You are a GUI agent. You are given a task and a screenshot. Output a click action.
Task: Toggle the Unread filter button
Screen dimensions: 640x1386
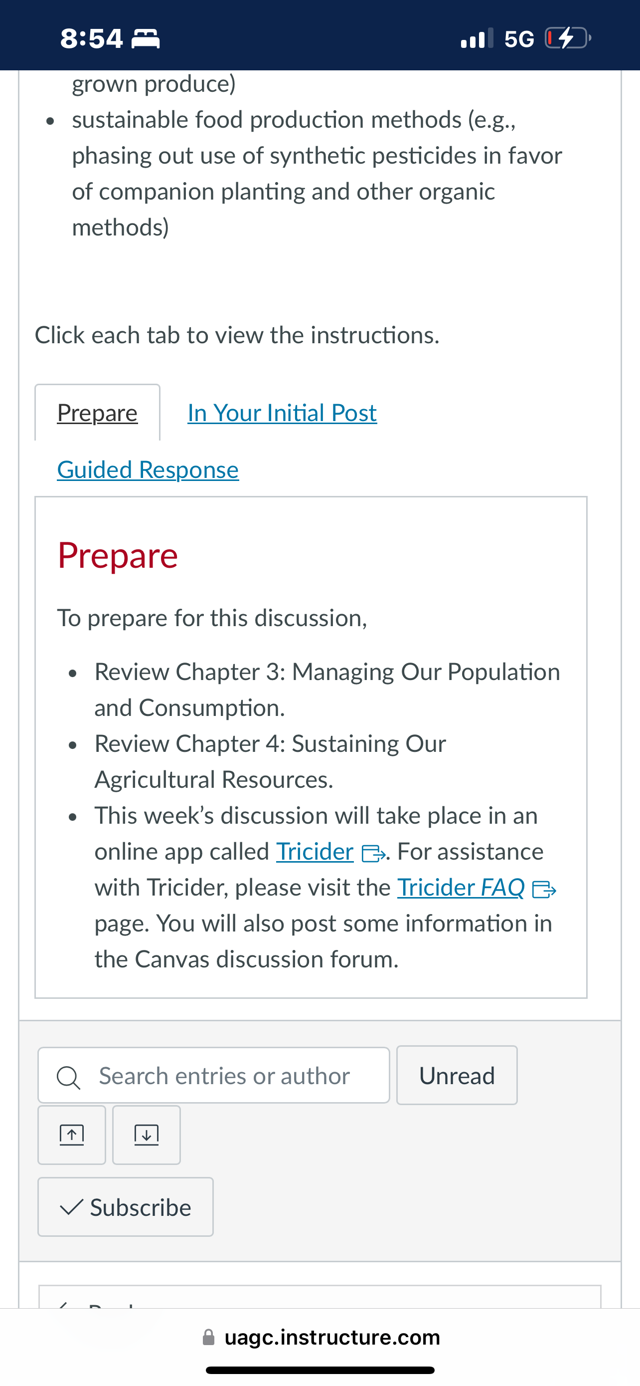click(457, 1075)
